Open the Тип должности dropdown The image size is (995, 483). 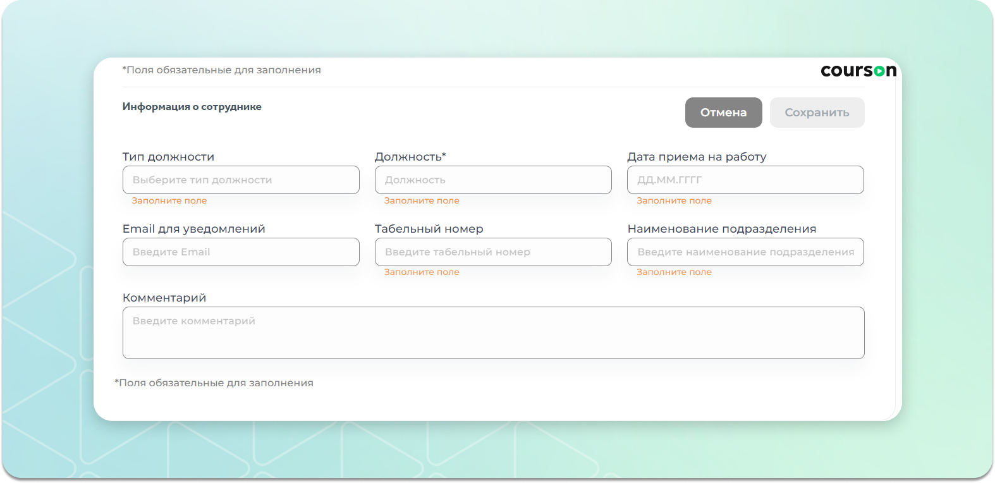tap(241, 180)
